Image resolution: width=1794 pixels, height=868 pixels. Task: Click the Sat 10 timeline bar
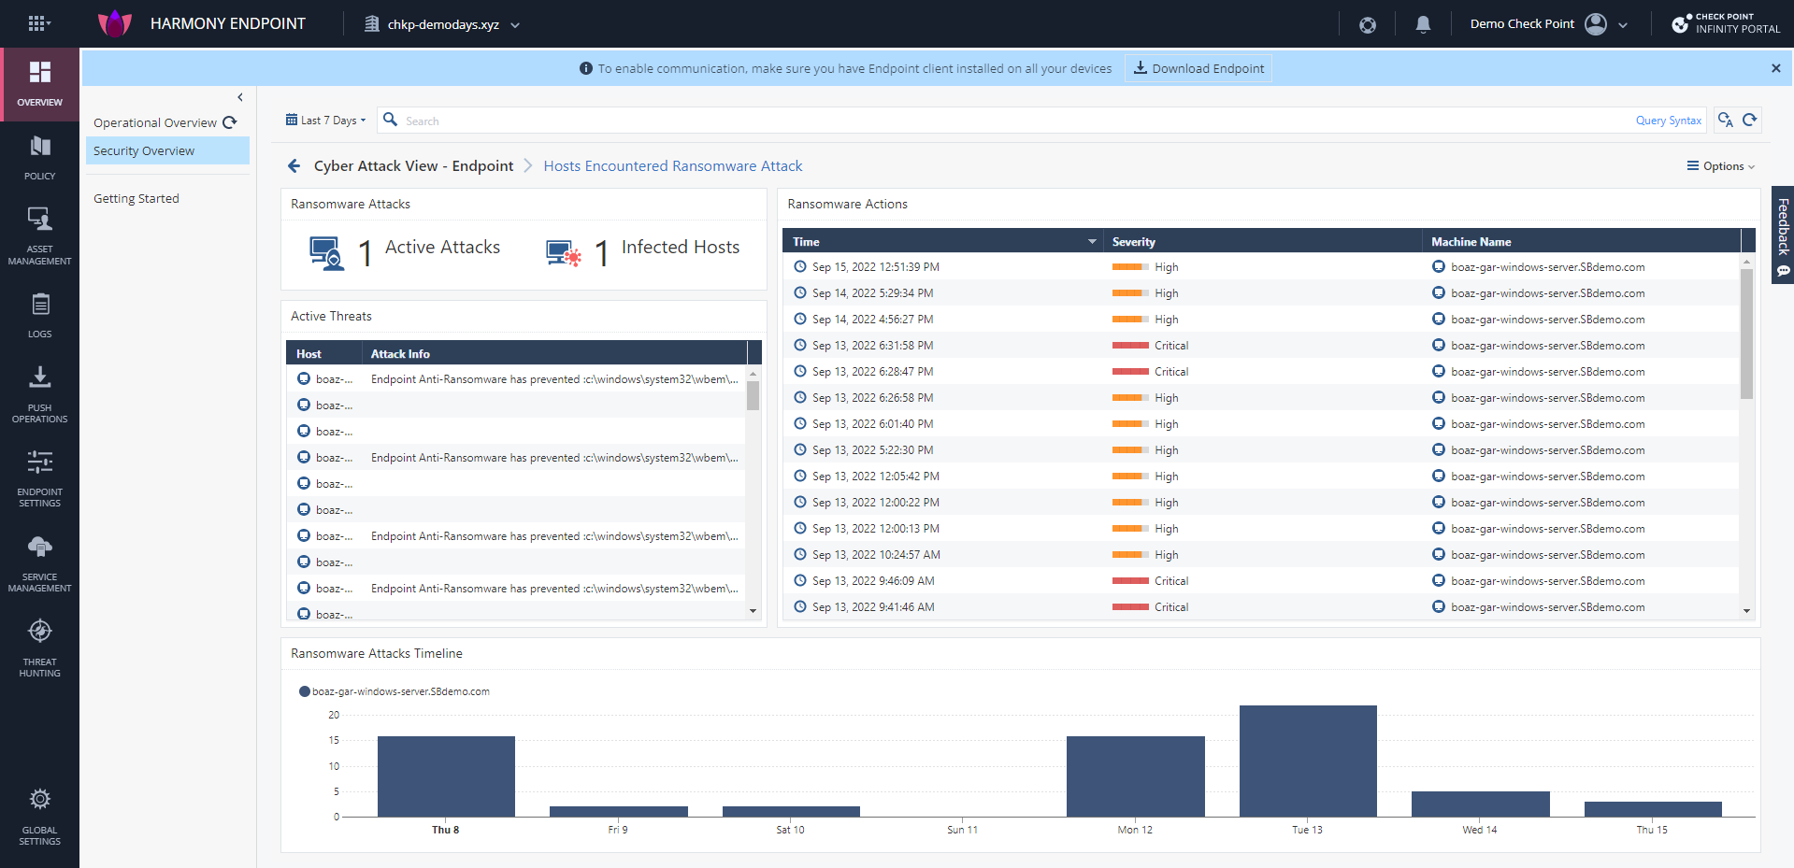(x=791, y=812)
